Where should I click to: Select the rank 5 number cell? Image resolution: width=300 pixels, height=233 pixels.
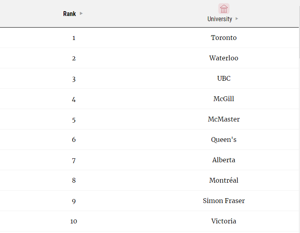tap(74, 120)
